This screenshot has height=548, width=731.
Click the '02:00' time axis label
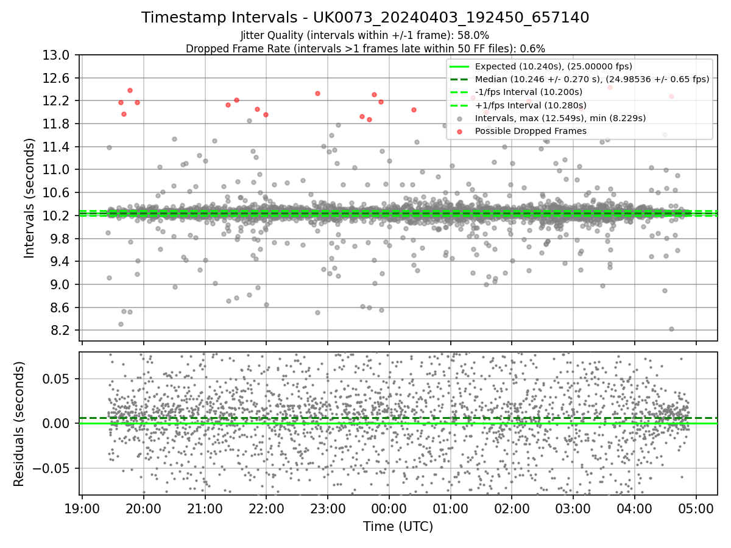point(512,508)
